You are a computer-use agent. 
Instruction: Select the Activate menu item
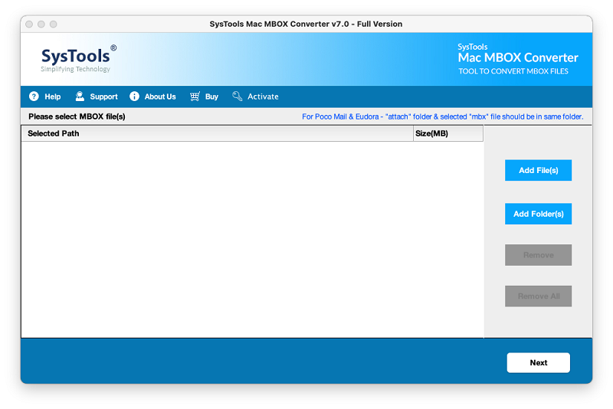(x=263, y=97)
